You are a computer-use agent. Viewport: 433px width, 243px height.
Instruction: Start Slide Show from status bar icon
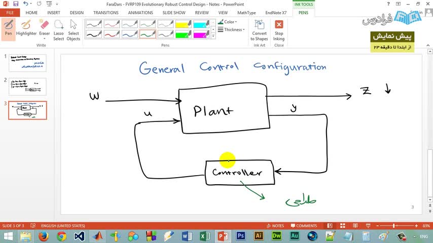[368, 226]
